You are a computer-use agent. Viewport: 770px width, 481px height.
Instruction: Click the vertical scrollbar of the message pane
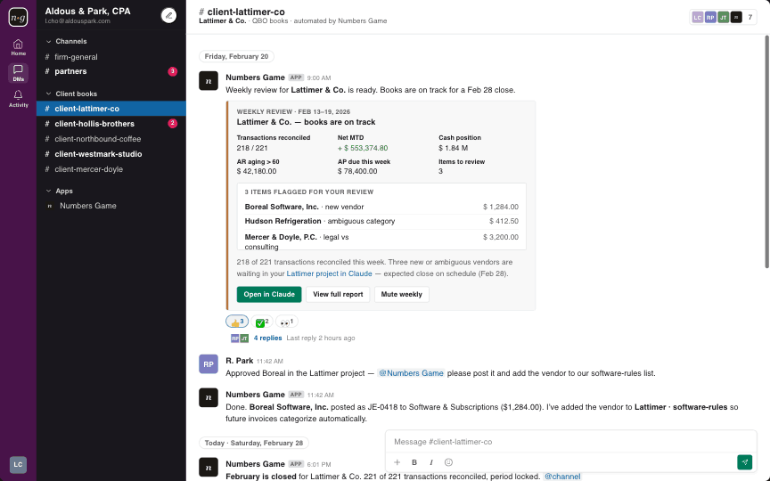pyautogui.click(x=767, y=152)
